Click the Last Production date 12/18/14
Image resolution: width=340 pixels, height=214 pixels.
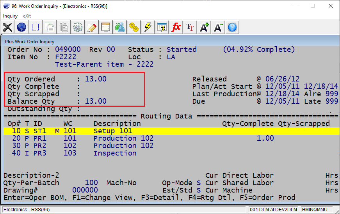(x=282, y=94)
